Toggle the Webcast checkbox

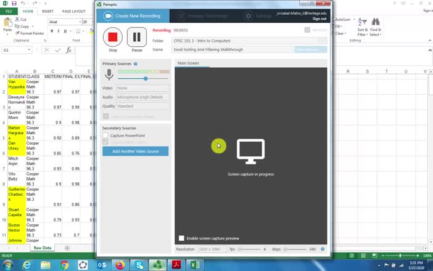(307, 30)
